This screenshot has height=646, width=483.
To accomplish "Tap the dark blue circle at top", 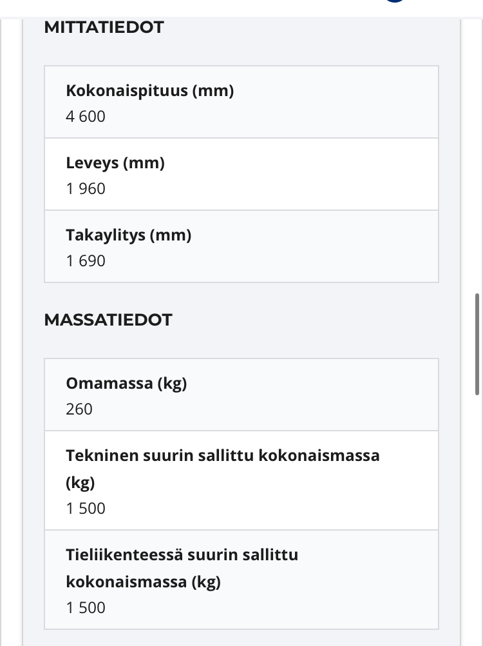I will coord(395,1).
